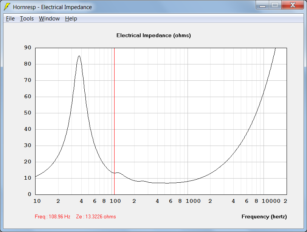Viewport: 307px width, 232px height.
Task: Open the Window menu
Action: [49, 19]
